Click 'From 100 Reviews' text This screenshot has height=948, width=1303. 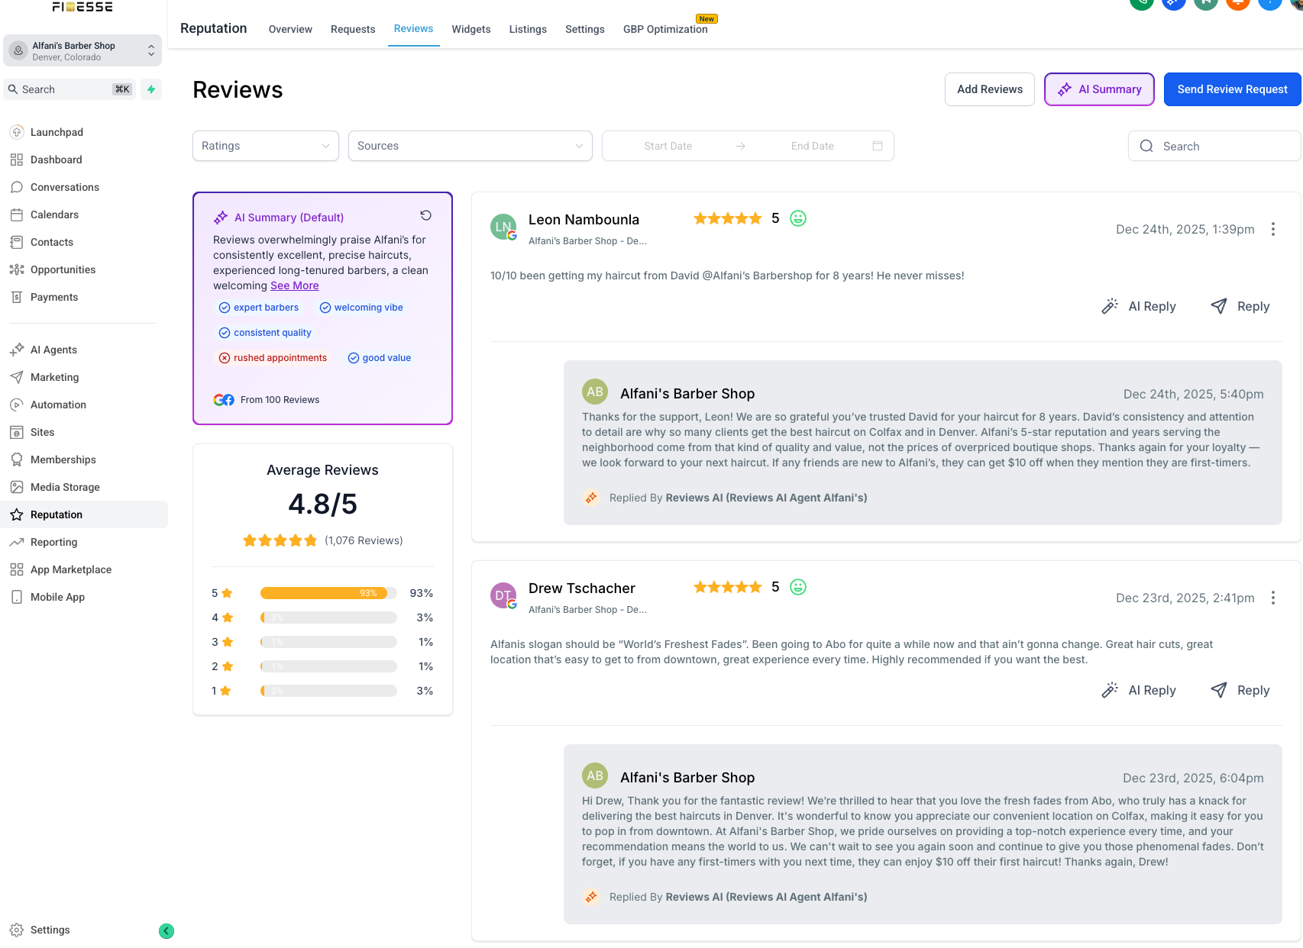tap(280, 400)
